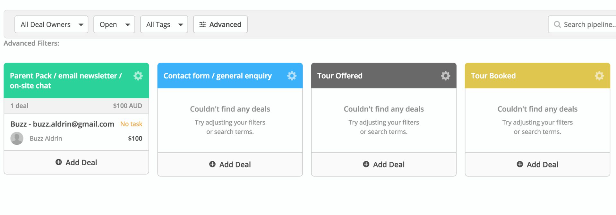Click the orange No task label
616x215 pixels.
click(131, 124)
